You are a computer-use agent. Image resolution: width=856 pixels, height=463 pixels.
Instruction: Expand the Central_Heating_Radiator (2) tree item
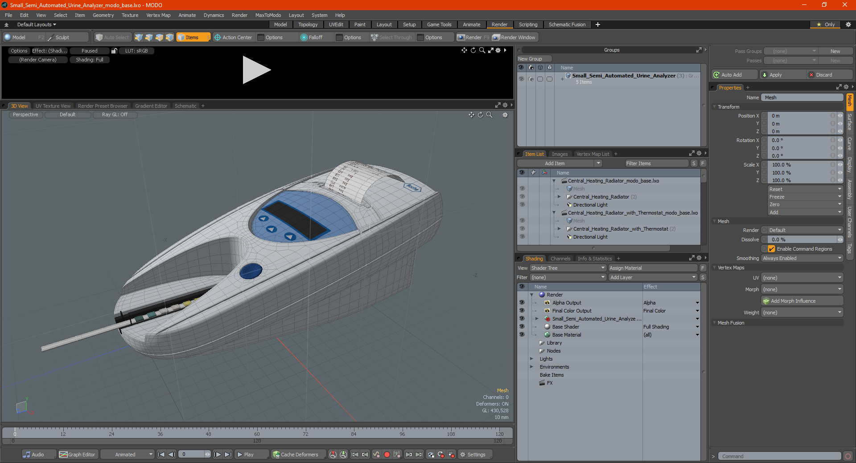click(559, 197)
